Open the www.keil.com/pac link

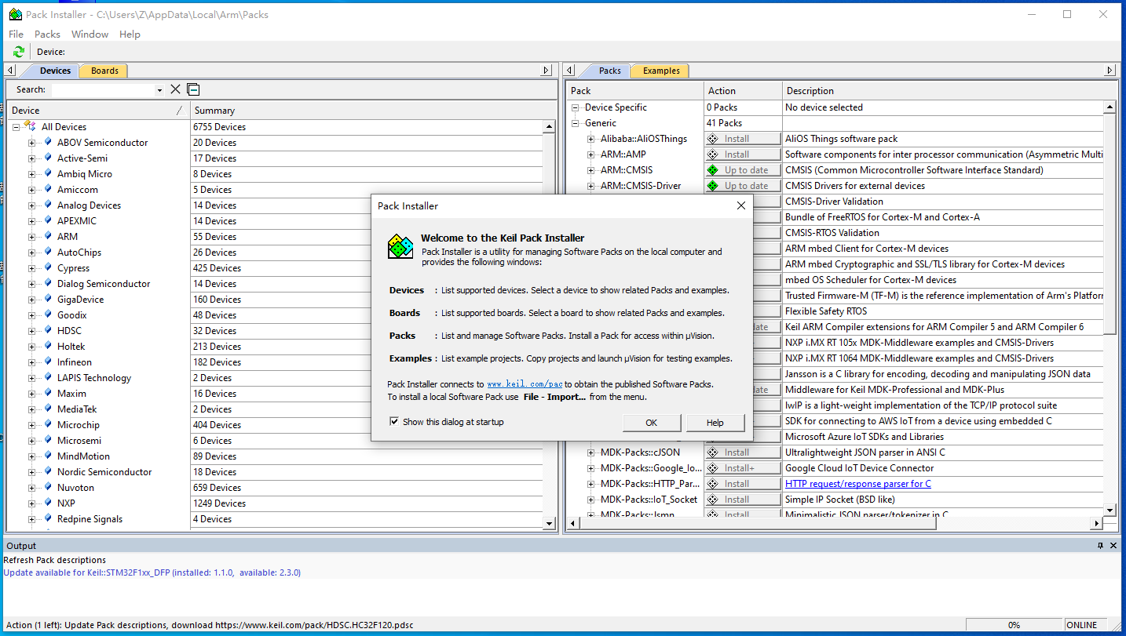point(525,384)
